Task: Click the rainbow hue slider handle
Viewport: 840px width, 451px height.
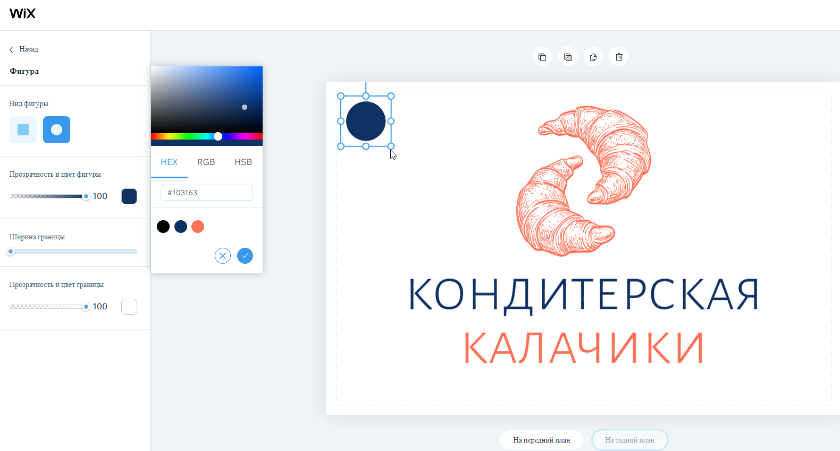Action: (218, 136)
